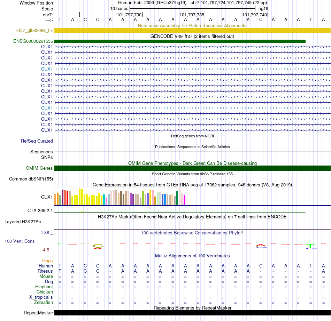Select the 'Elephant' alignment row label

click(44, 287)
